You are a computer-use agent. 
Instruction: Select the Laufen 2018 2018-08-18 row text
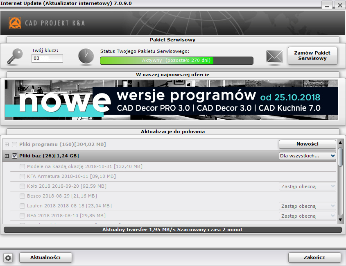pos(69,206)
